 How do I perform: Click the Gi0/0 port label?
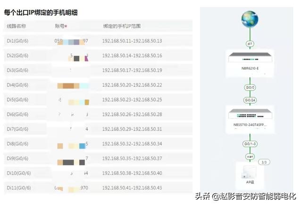pos(250,88)
